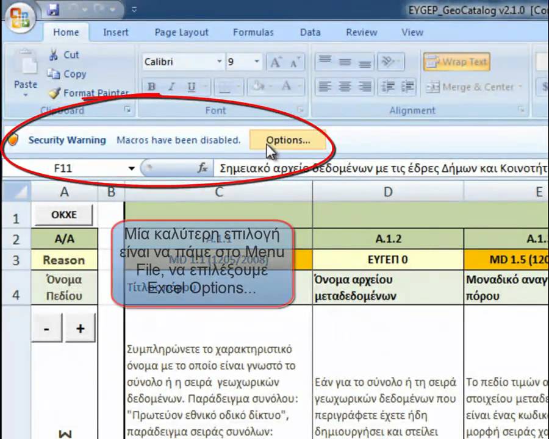Decrease cell indent

tap(387, 87)
